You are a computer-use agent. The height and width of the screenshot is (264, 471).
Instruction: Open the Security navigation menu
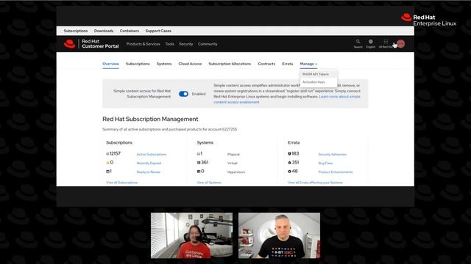click(185, 44)
